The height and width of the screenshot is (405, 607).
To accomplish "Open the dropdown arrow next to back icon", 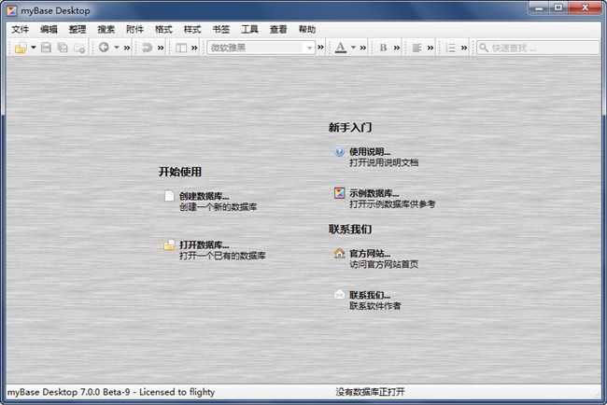I will [117, 48].
